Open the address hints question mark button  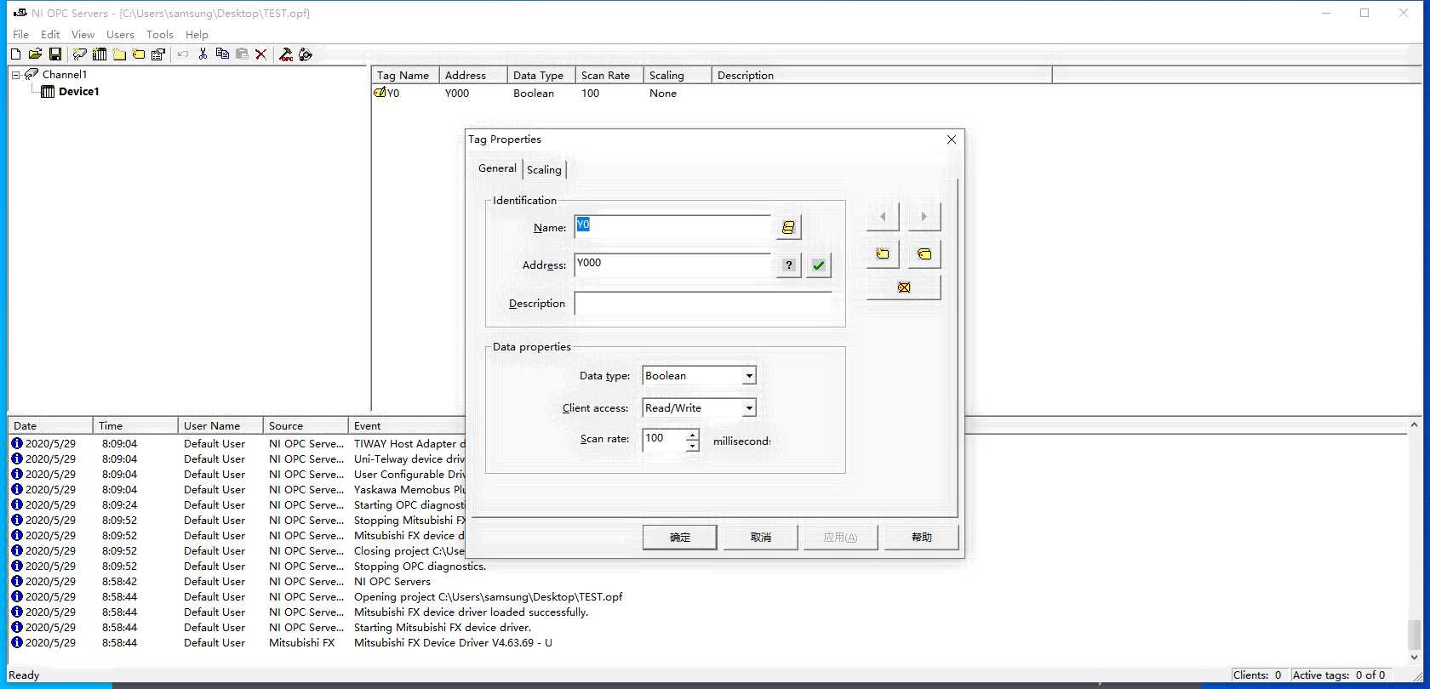click(x=789, y=265)
